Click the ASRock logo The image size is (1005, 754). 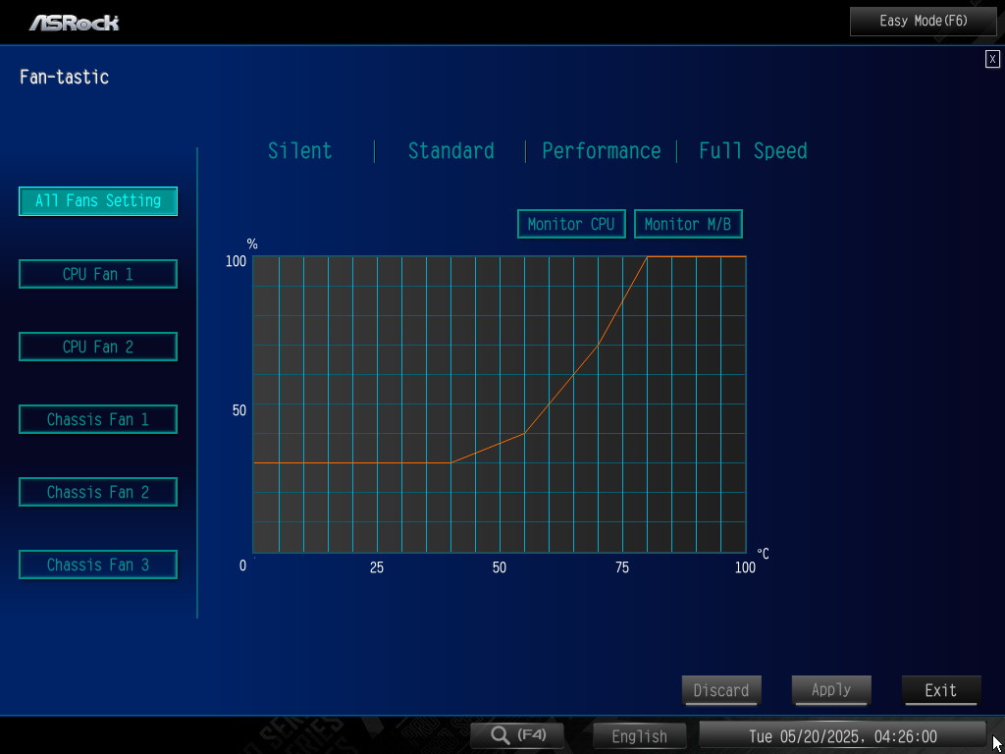click(x=74, y=23)
